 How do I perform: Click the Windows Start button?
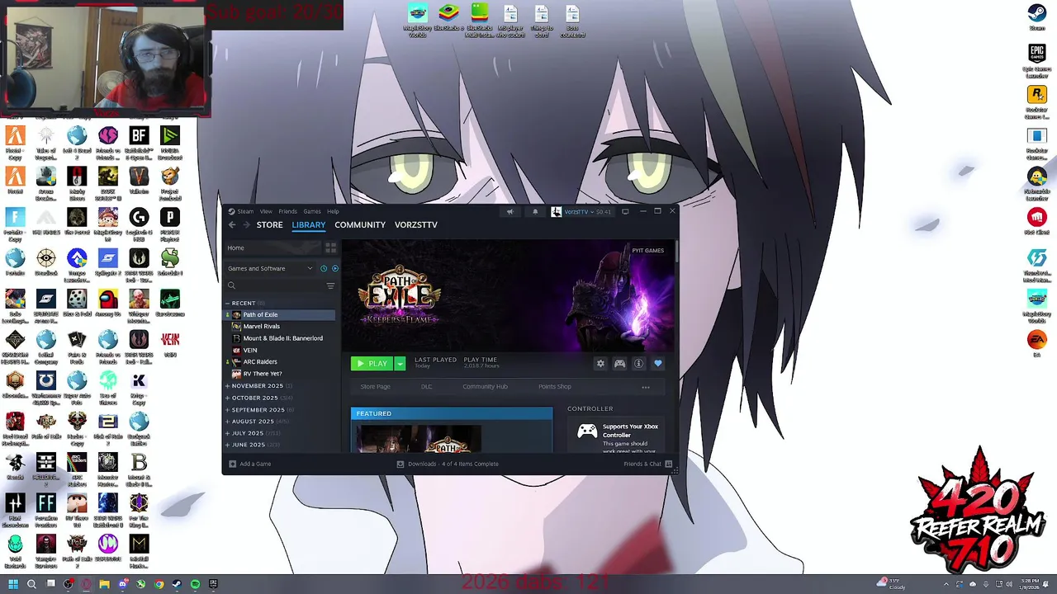point(12,584)
